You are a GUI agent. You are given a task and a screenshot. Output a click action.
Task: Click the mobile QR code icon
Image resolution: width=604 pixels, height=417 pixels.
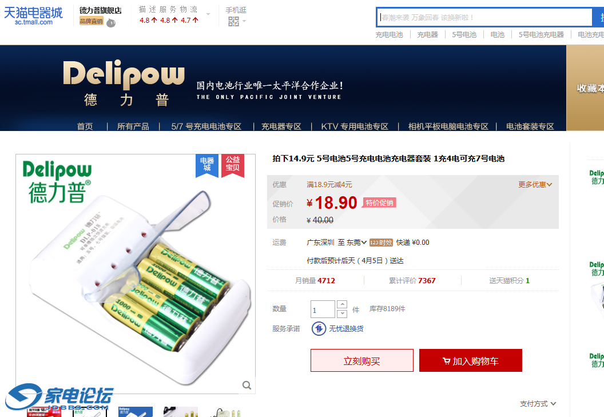pyautogui.click(x=233, y=22)
